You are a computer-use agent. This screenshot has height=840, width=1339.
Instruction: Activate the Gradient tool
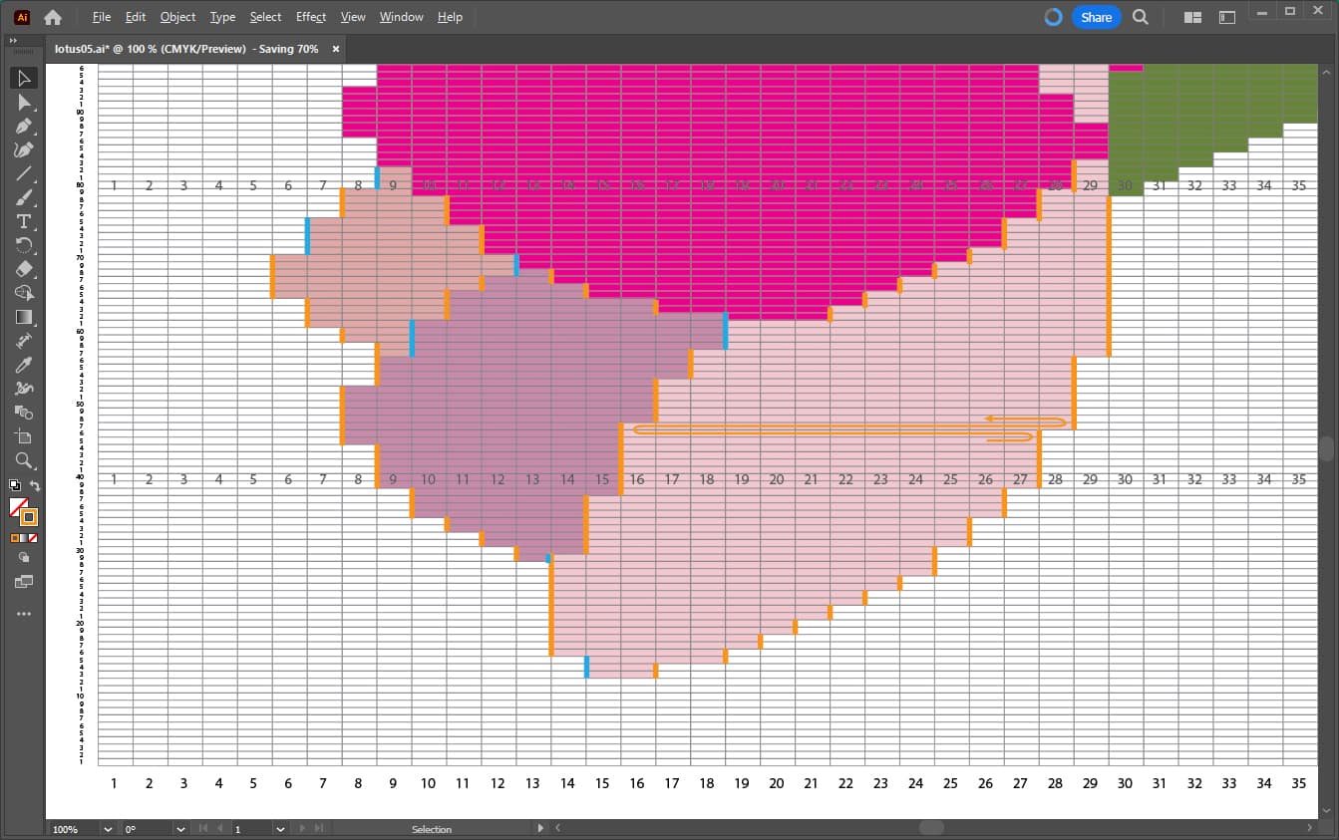(x=24, y=317)
